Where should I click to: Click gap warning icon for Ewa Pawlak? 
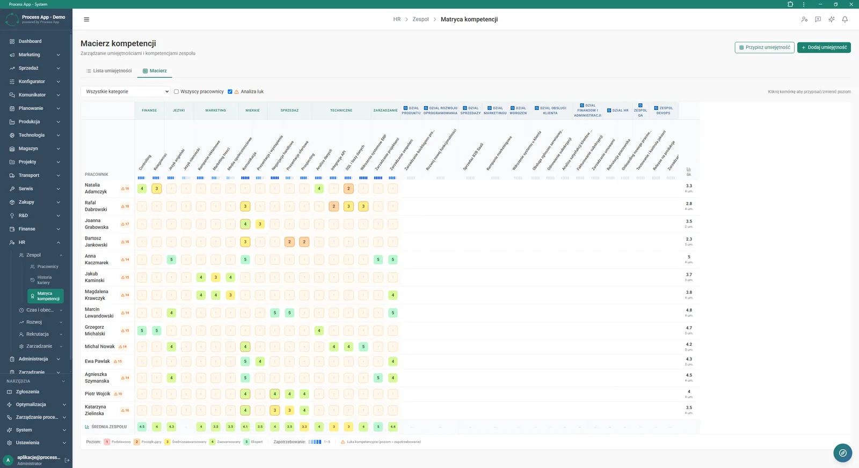[x=118, y=361]
